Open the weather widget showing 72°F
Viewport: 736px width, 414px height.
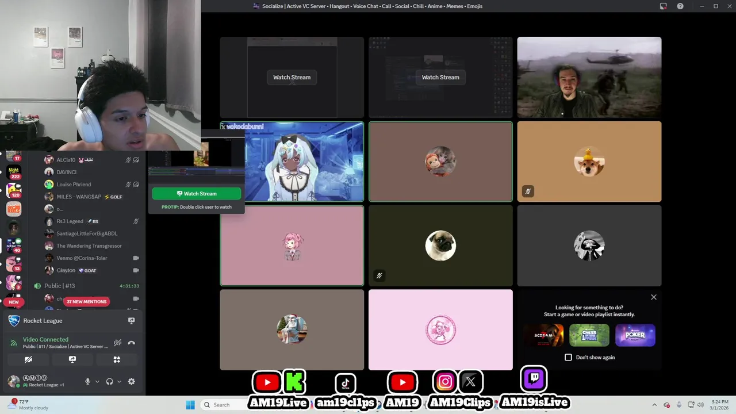point(28,405)
